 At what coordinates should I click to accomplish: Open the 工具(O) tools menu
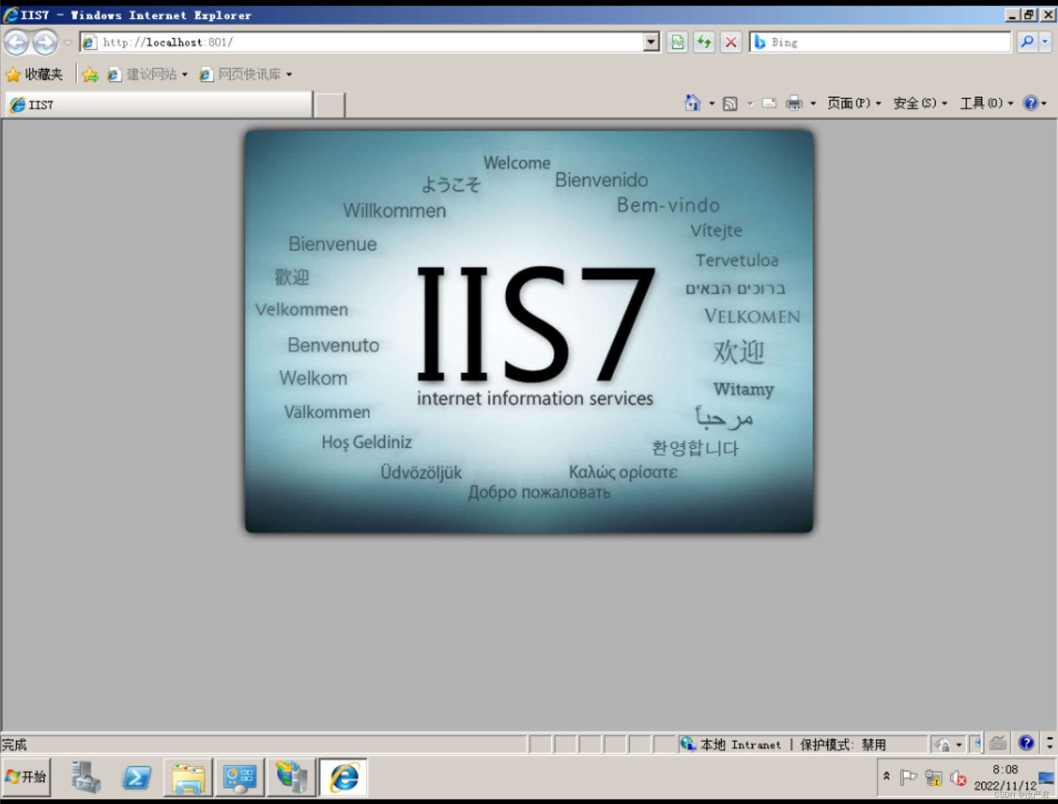(987, 103)
